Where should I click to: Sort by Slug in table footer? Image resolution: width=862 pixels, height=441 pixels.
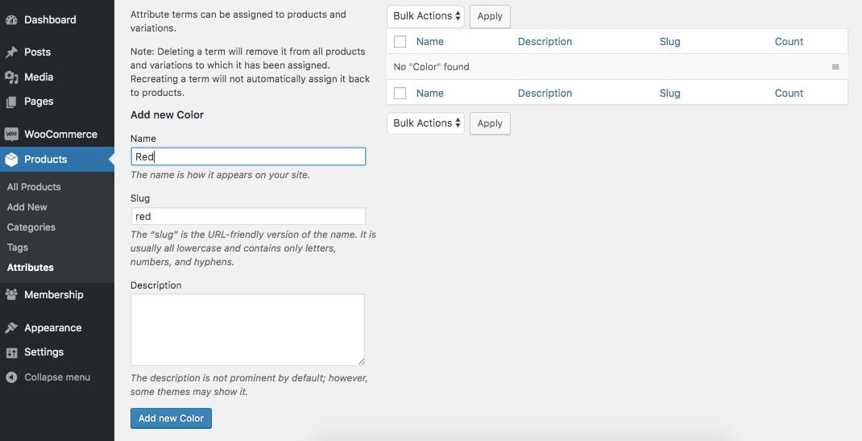(x=669, y=94)
